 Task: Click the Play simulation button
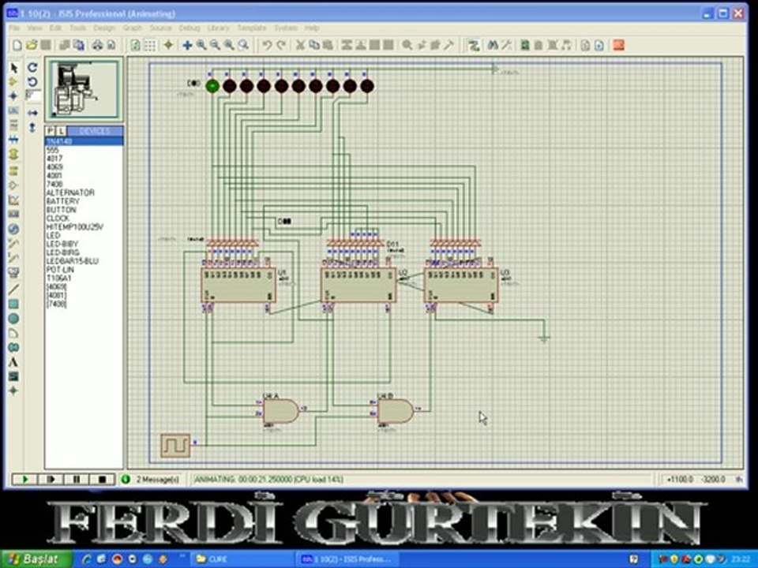pos(25,479)
